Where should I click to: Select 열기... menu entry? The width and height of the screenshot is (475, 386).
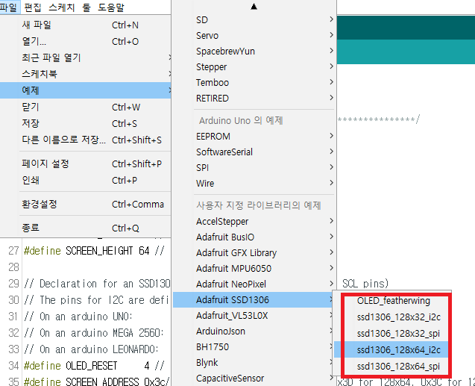click(86, 41)
